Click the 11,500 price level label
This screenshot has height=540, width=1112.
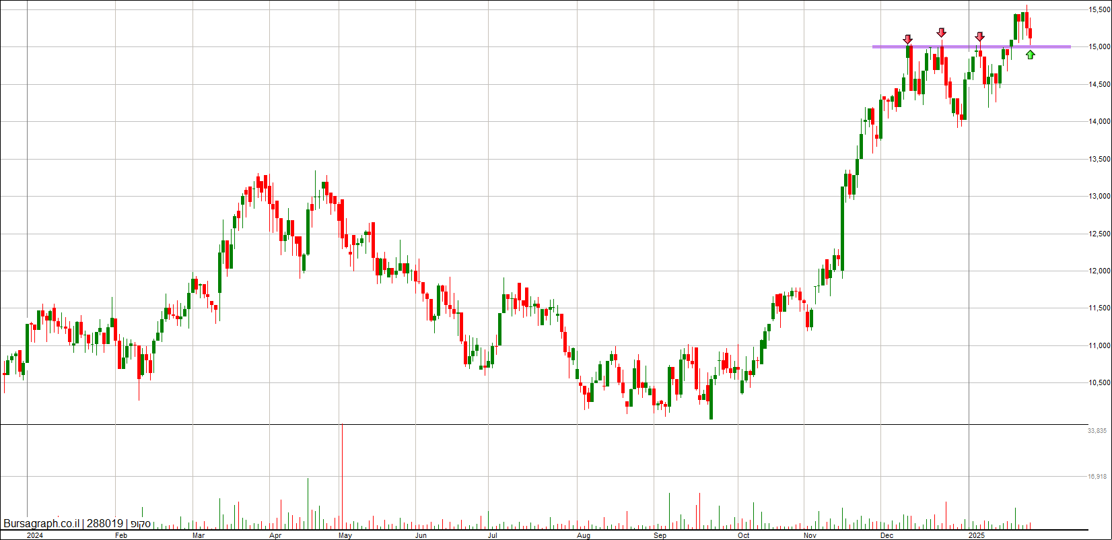click(1100, 308)
